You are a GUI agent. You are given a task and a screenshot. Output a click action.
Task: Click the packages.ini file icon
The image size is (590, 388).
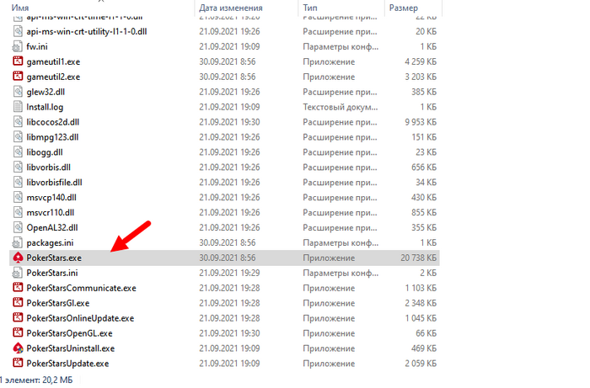18,242
